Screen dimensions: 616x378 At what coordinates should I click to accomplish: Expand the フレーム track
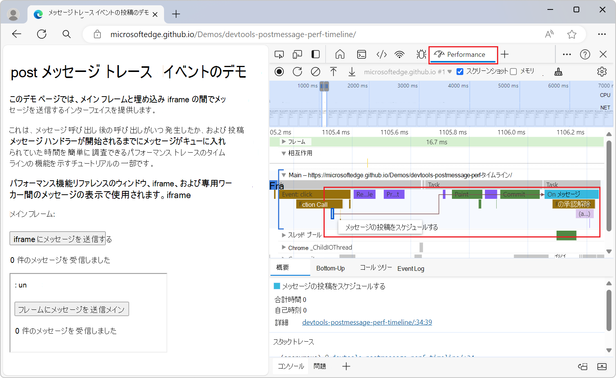(283, 142)
